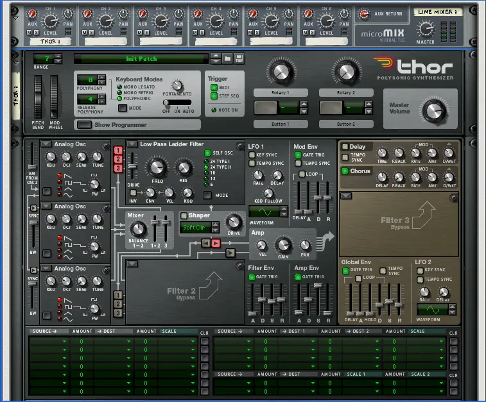This screenshot has height=402, width=486.
Task: Select square waveform on second Analog Osc
Action: pos(60,244)
